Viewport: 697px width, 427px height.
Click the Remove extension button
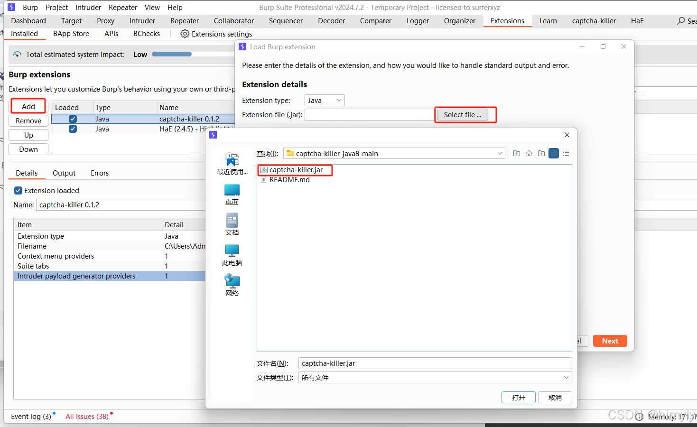coord(28,121)
